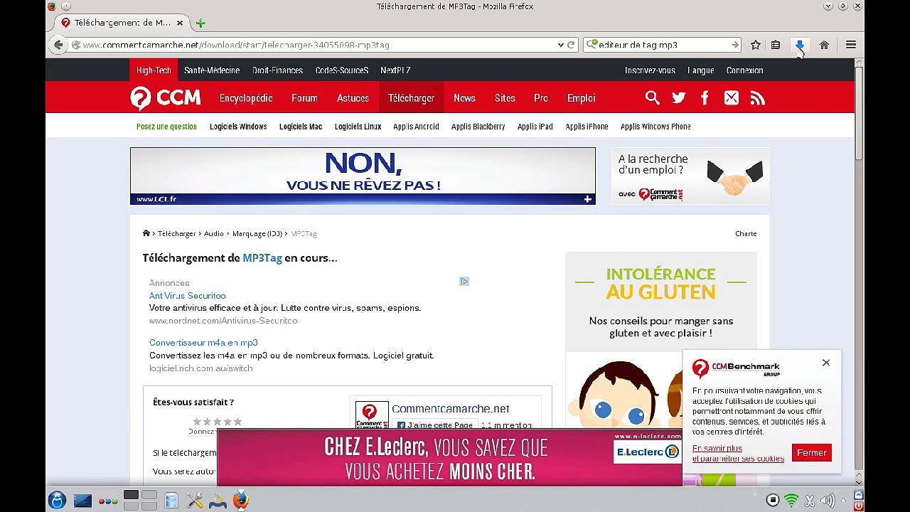Click the desktop icon in the taskbar
The width and height of the screenshot is (910, 512).
click(x=82, y=501)
